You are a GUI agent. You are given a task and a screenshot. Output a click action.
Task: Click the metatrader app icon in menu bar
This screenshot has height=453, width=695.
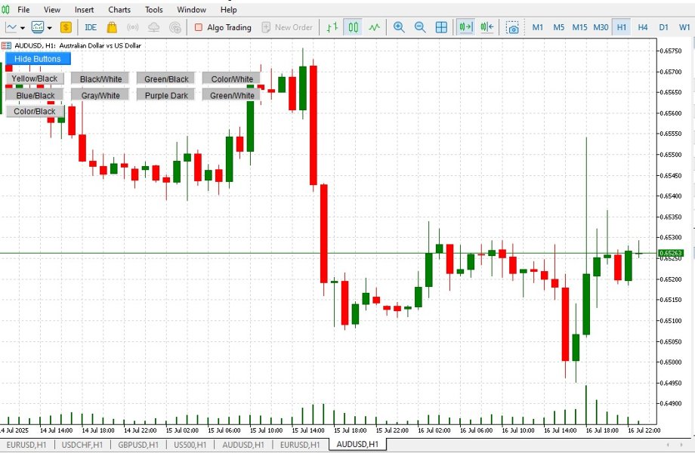click(5, 9)
